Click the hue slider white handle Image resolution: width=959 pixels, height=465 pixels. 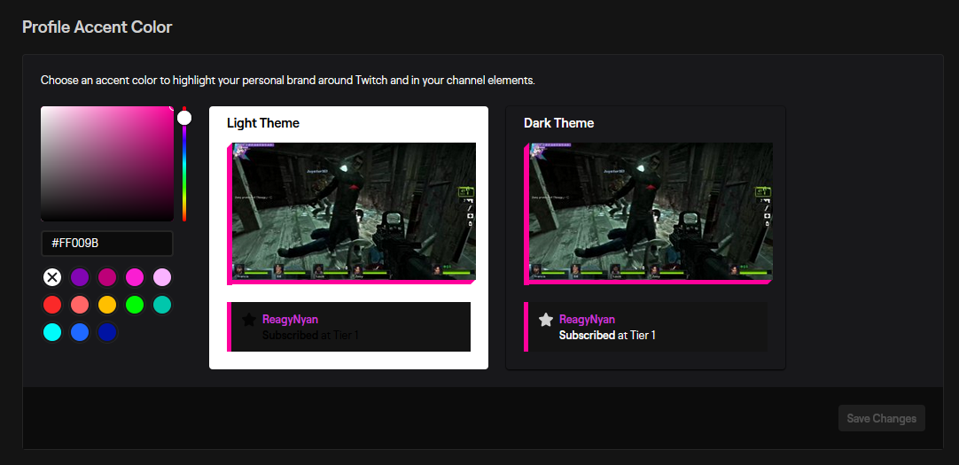coord(184,117)
